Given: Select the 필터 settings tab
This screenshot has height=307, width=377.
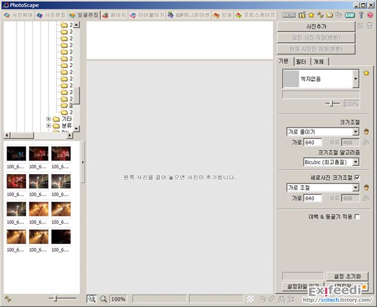Looking at the screenshot, I should tap(302, 62).
